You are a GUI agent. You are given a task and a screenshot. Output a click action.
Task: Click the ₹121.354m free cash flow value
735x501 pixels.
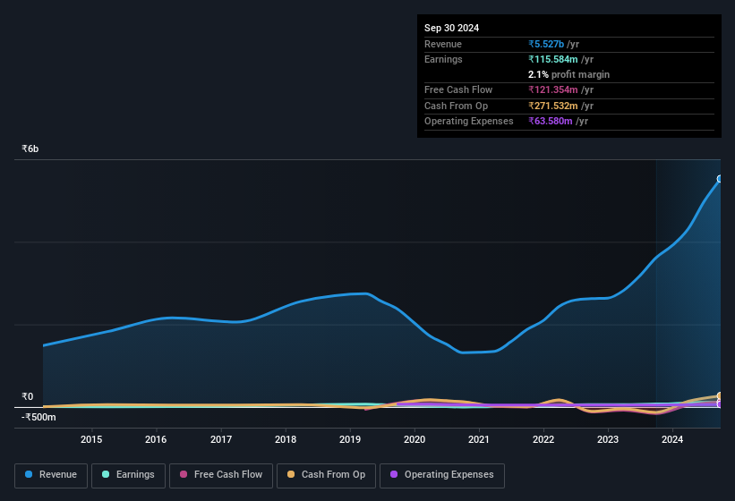coord(552,89)
